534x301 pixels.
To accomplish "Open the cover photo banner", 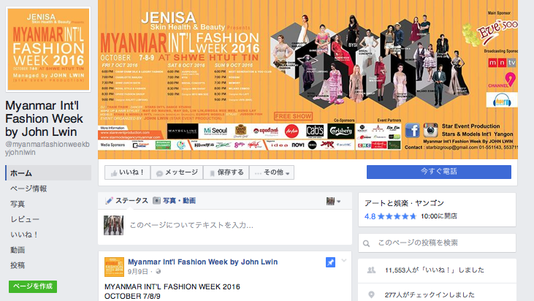I will 308,80.
